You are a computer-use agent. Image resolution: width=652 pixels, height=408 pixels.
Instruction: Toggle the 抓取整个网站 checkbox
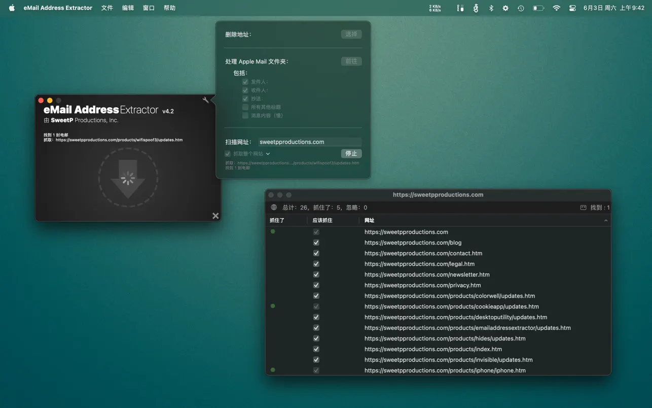click(x=228, y=154)
